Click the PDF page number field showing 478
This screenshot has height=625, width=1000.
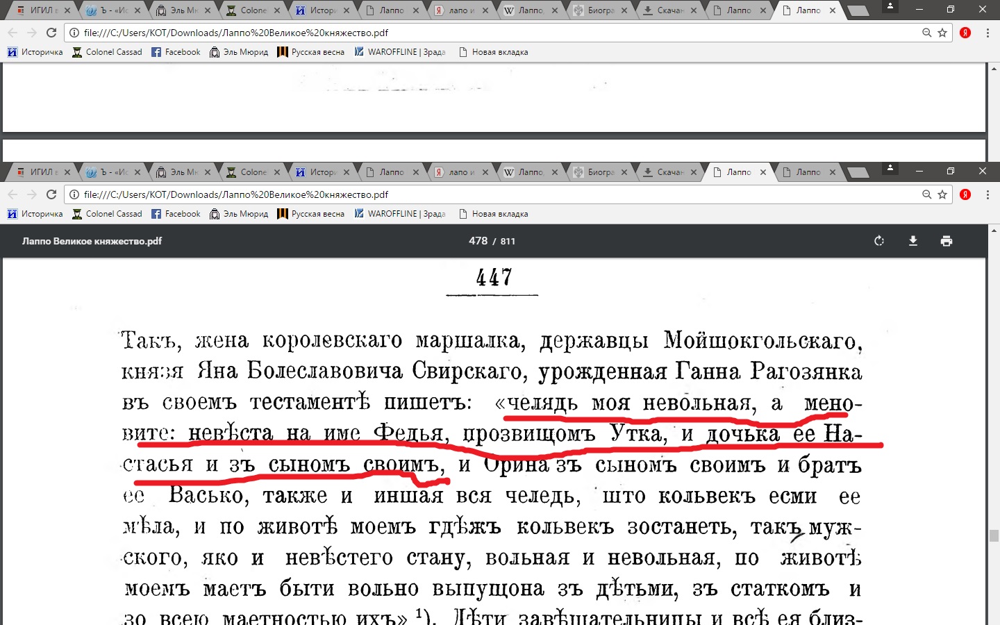pos(478,241)
